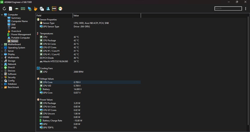The width and height of the screenshot is (250, 132).
Task: Click the Search input field
Action: pyautogui.click(x=228, y=8)
